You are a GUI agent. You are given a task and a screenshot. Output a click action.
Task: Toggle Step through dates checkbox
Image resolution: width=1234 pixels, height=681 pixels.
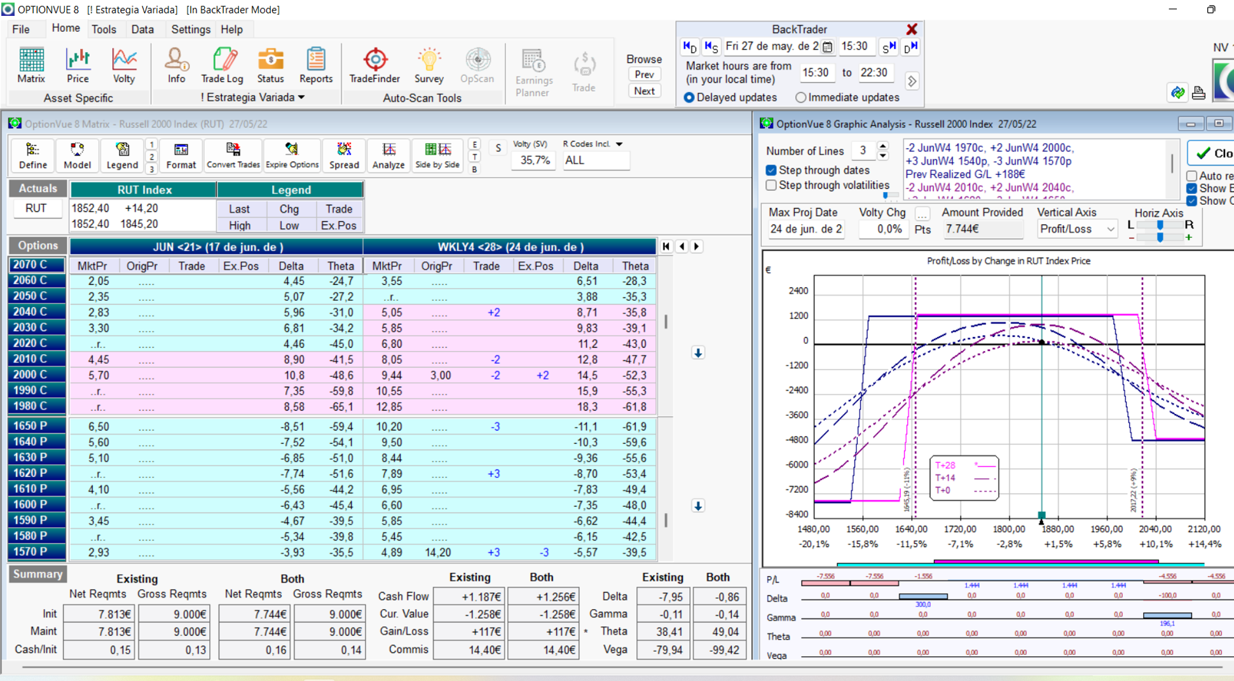771,170
